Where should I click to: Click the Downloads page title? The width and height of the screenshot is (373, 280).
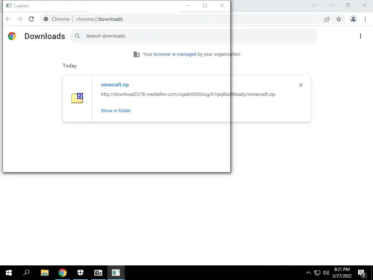[45, 36]
